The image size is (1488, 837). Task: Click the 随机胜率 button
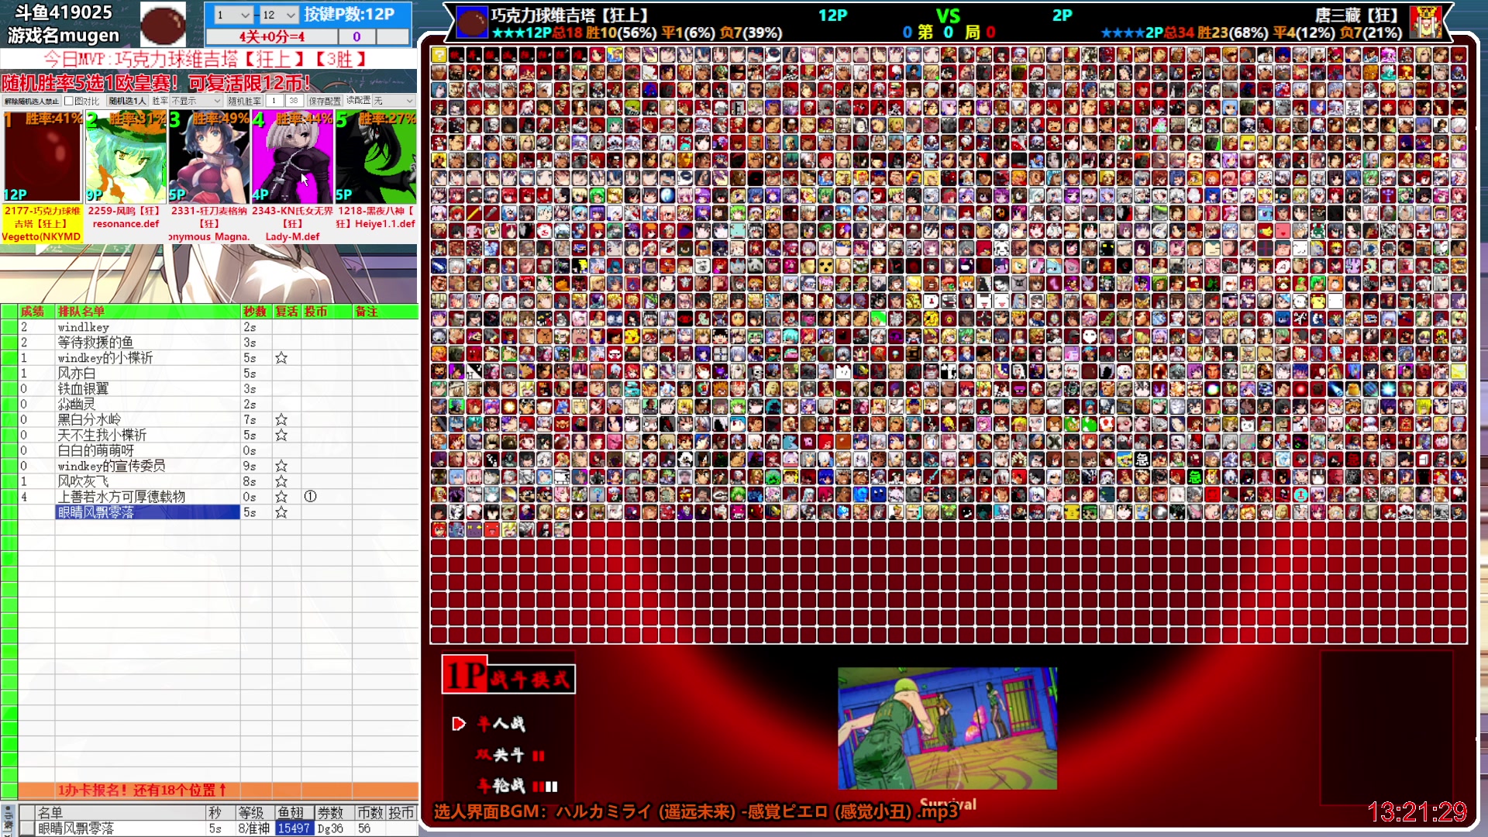(x=245, y=101)
